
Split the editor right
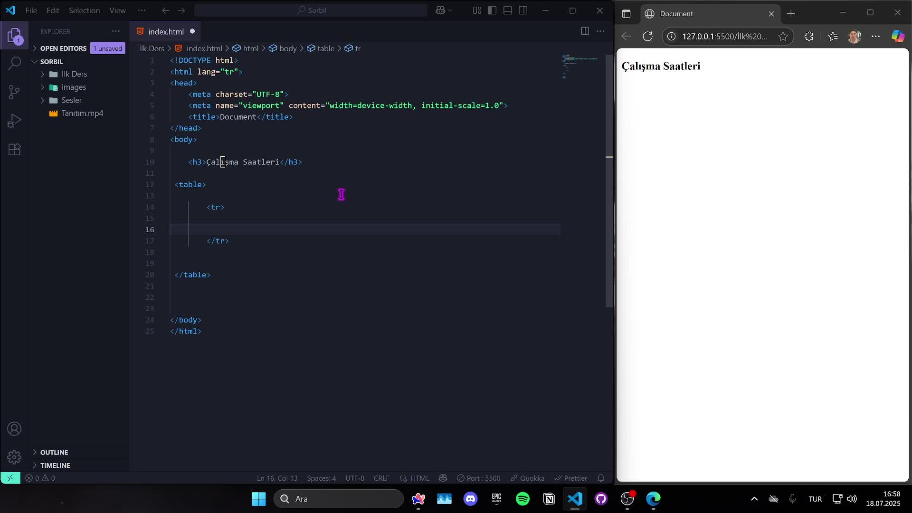585,31
